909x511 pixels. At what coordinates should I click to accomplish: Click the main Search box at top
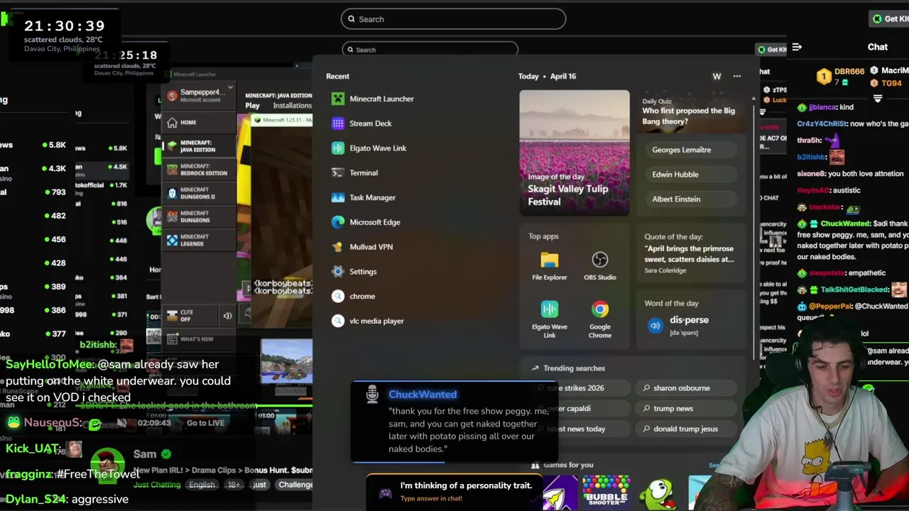point(453,19)
